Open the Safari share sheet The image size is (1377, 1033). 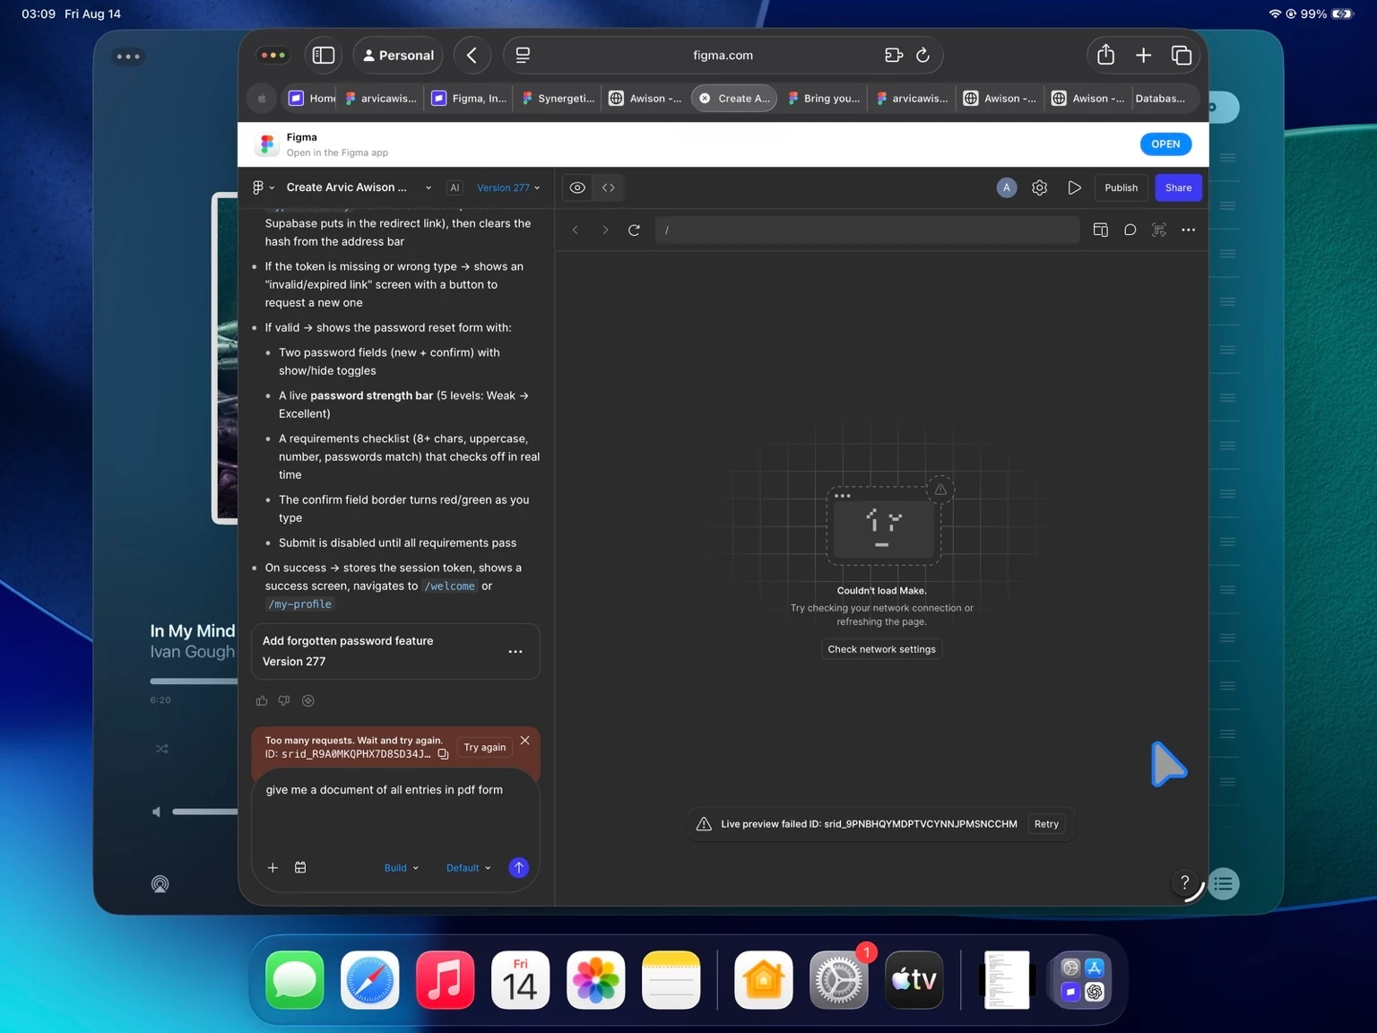pyautogui.click(x=1106, y=56)
